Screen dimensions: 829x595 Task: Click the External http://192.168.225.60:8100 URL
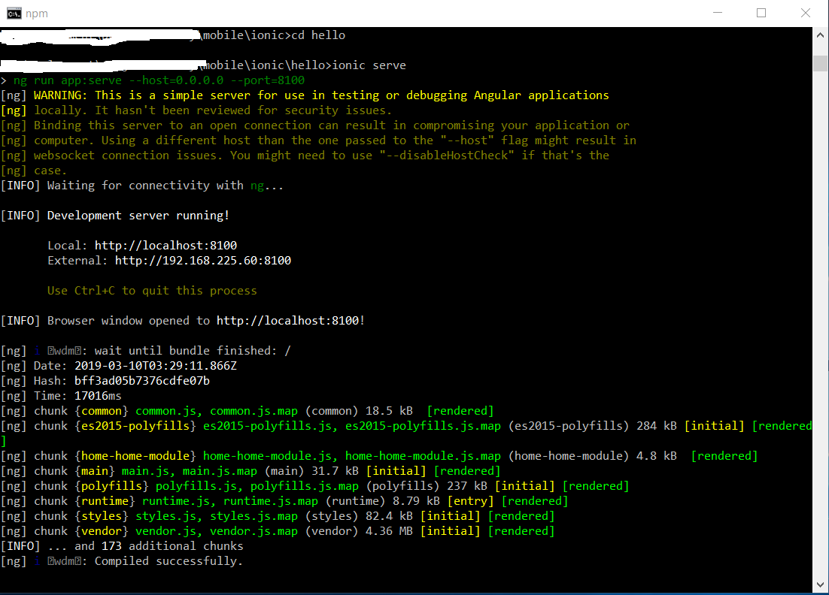coord(203,261)
